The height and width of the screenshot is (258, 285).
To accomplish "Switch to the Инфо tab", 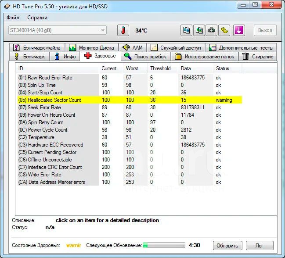I will point(65,57).
